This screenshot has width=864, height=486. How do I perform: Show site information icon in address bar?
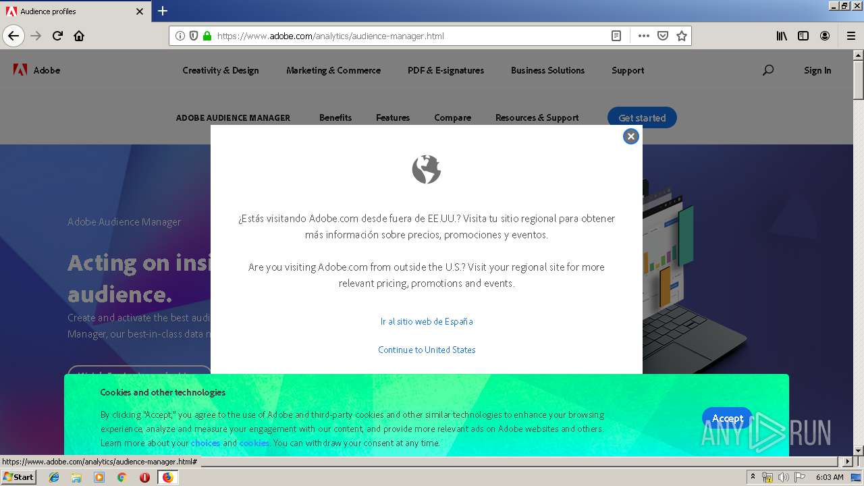tap(180, 36)
